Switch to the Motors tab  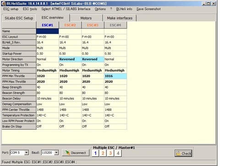[86, 18]
